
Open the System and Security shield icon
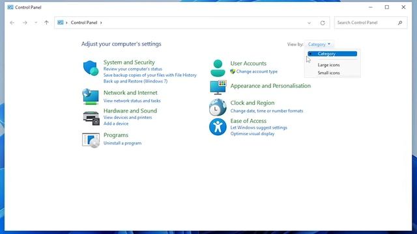click(91, 68)
